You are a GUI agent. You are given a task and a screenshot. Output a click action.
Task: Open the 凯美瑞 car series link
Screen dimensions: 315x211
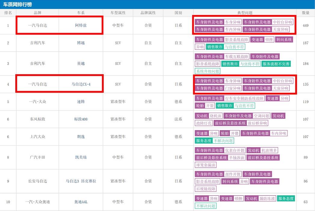81,157
